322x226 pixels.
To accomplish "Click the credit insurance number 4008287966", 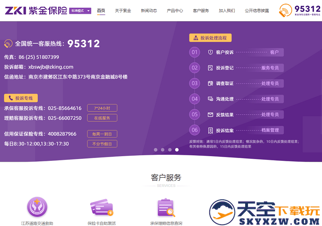I will (x=62, y=134).
